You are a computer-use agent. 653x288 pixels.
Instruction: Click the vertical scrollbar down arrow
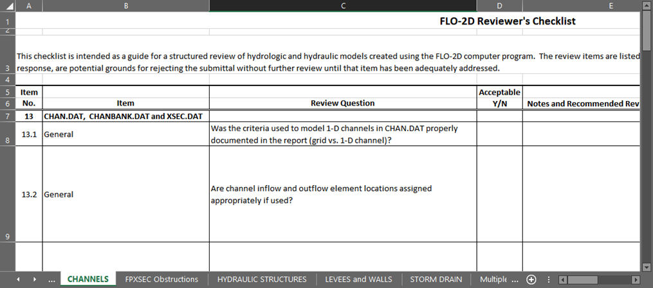647,267
